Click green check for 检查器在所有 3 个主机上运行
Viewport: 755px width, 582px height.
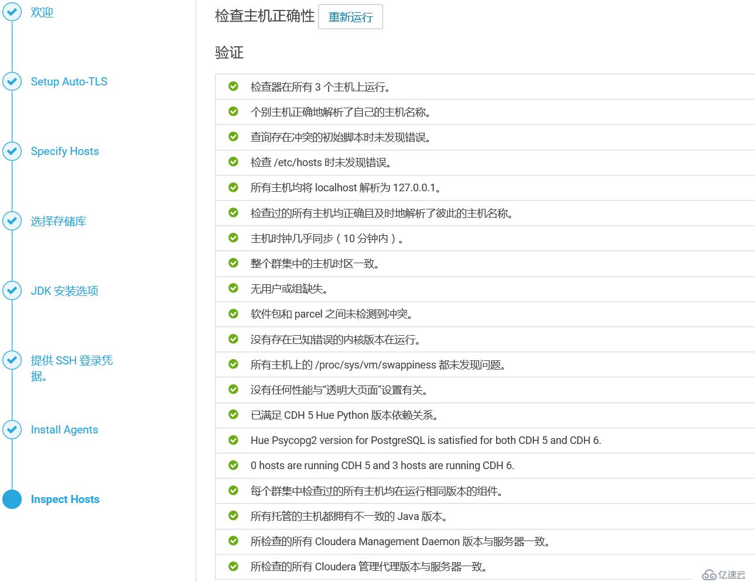(233, 86)
